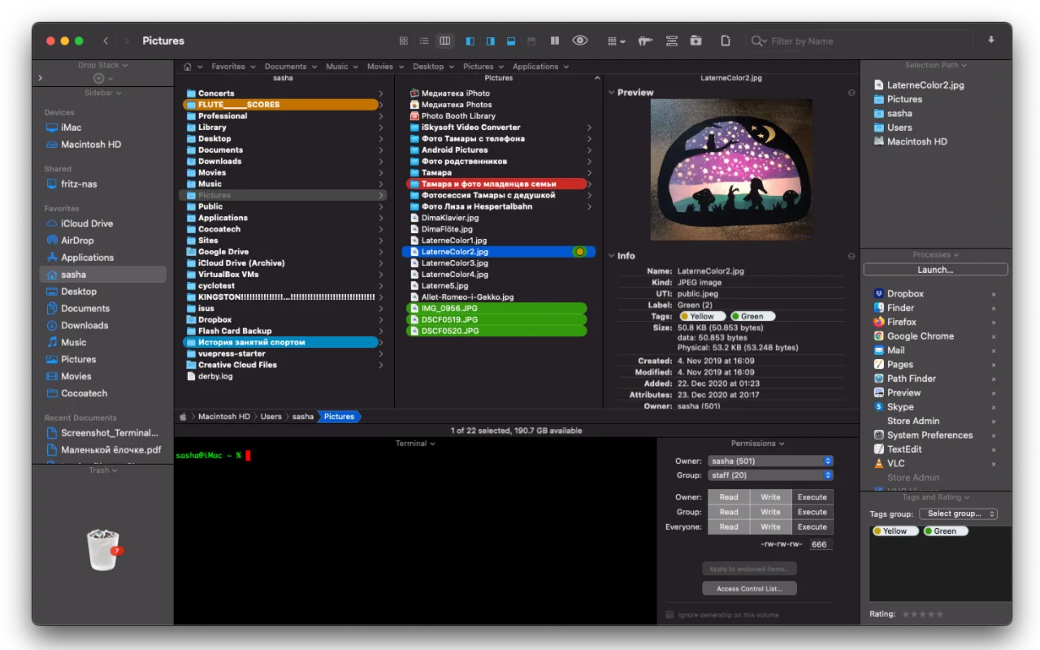This screenshot has width=1040, height=650.
Task: Open the Permissions panel header dropdown
Action: point(757,444)
